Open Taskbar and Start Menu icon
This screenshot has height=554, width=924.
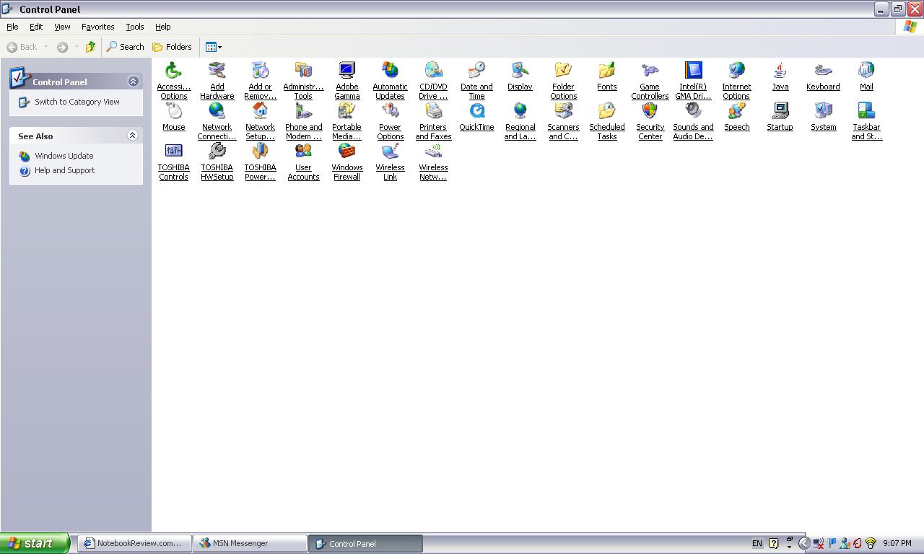[x=866, y=111]
